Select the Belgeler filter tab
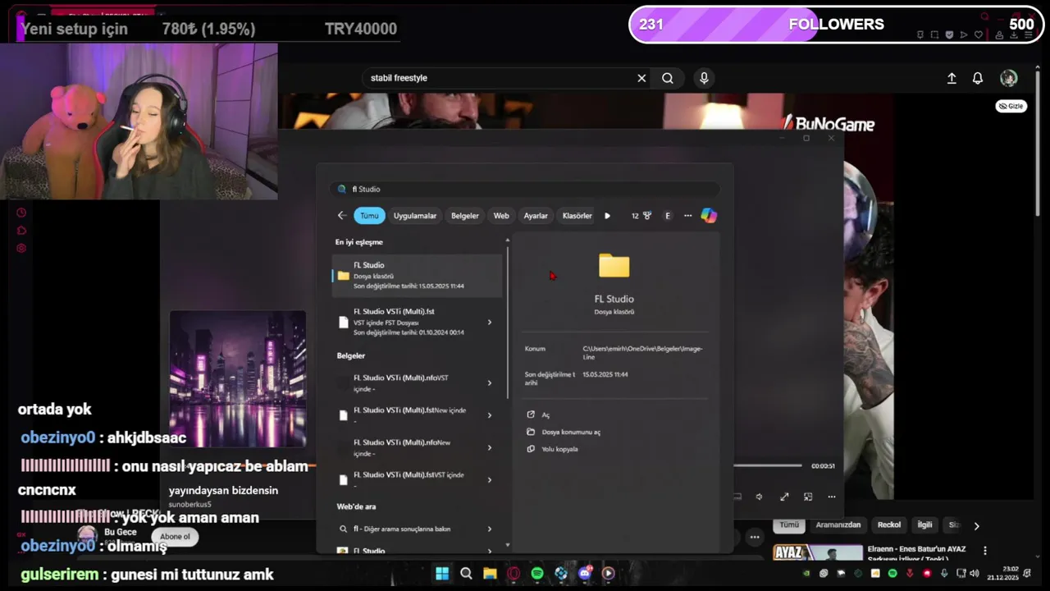The image size is (1050, 591). tap(464, 216)
